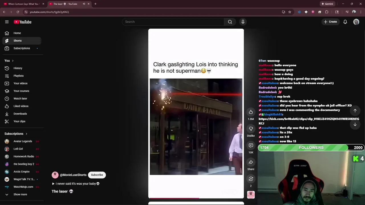
Task: Remix this short
Action: point(251,179)
